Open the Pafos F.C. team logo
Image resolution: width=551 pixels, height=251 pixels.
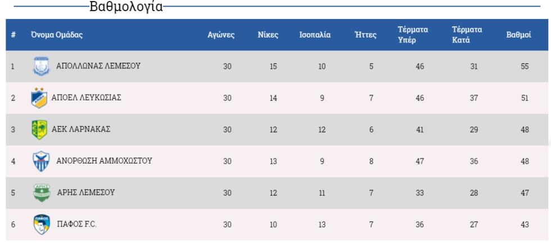(42, 225)
